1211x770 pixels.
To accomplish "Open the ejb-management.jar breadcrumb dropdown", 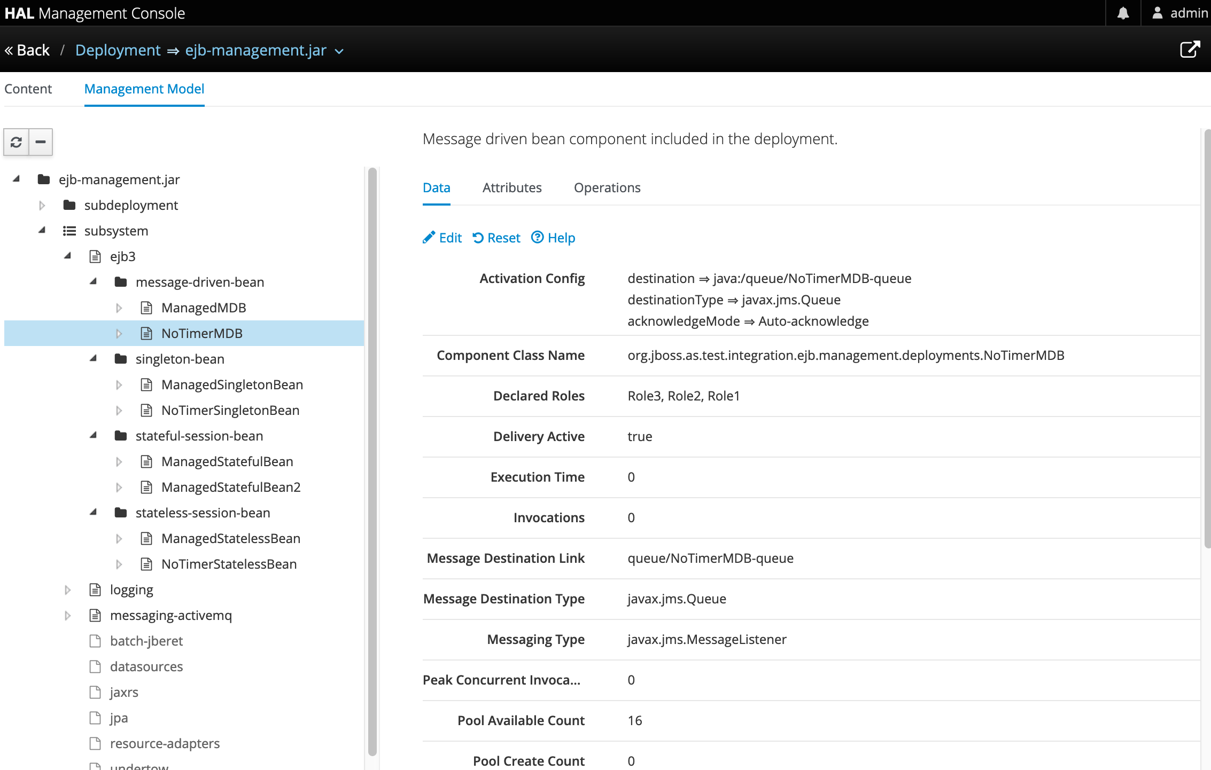I will 339,51.
